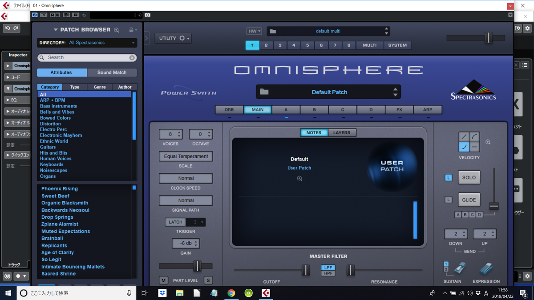The width and height of the screenshot is (534, 300).
Task: Open the Patch Browser lock menu
Action: [x=133, y=30]
